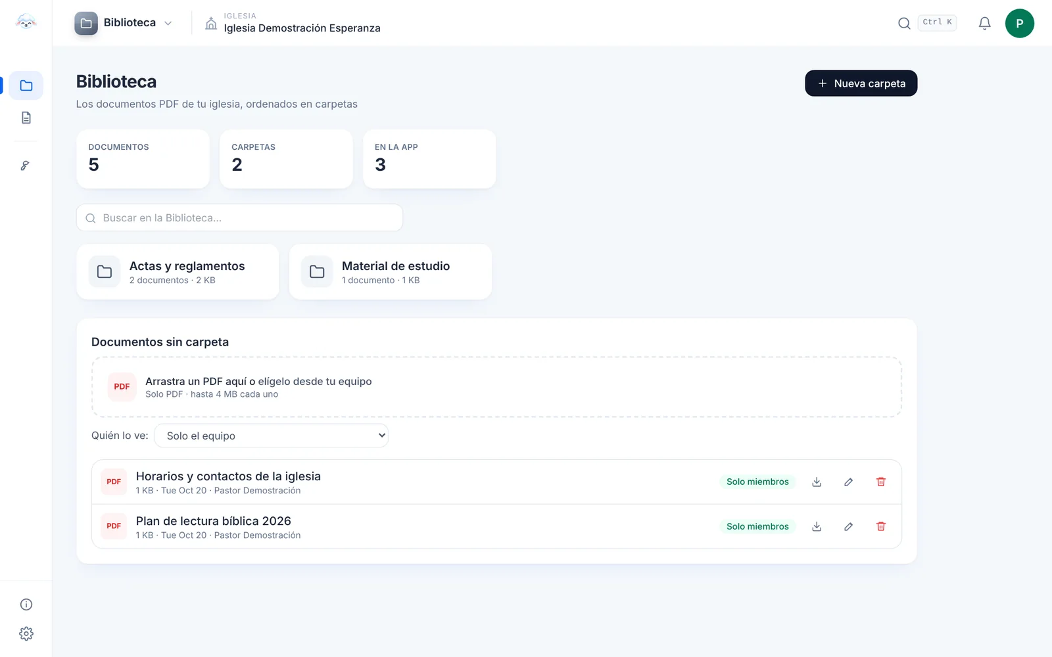
Task: Click Solo miembros badge on Horarios row
Action: pos(757,482)
